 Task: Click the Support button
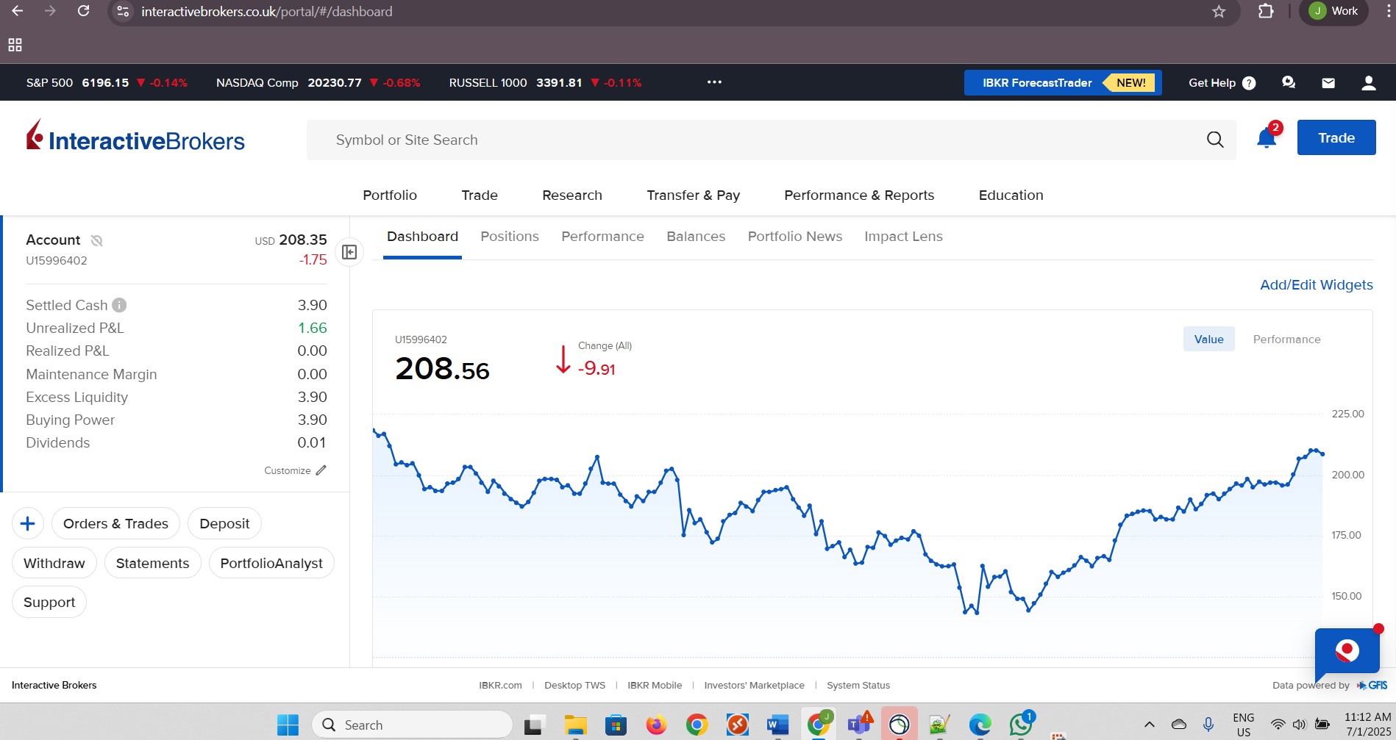pos(49,602)
